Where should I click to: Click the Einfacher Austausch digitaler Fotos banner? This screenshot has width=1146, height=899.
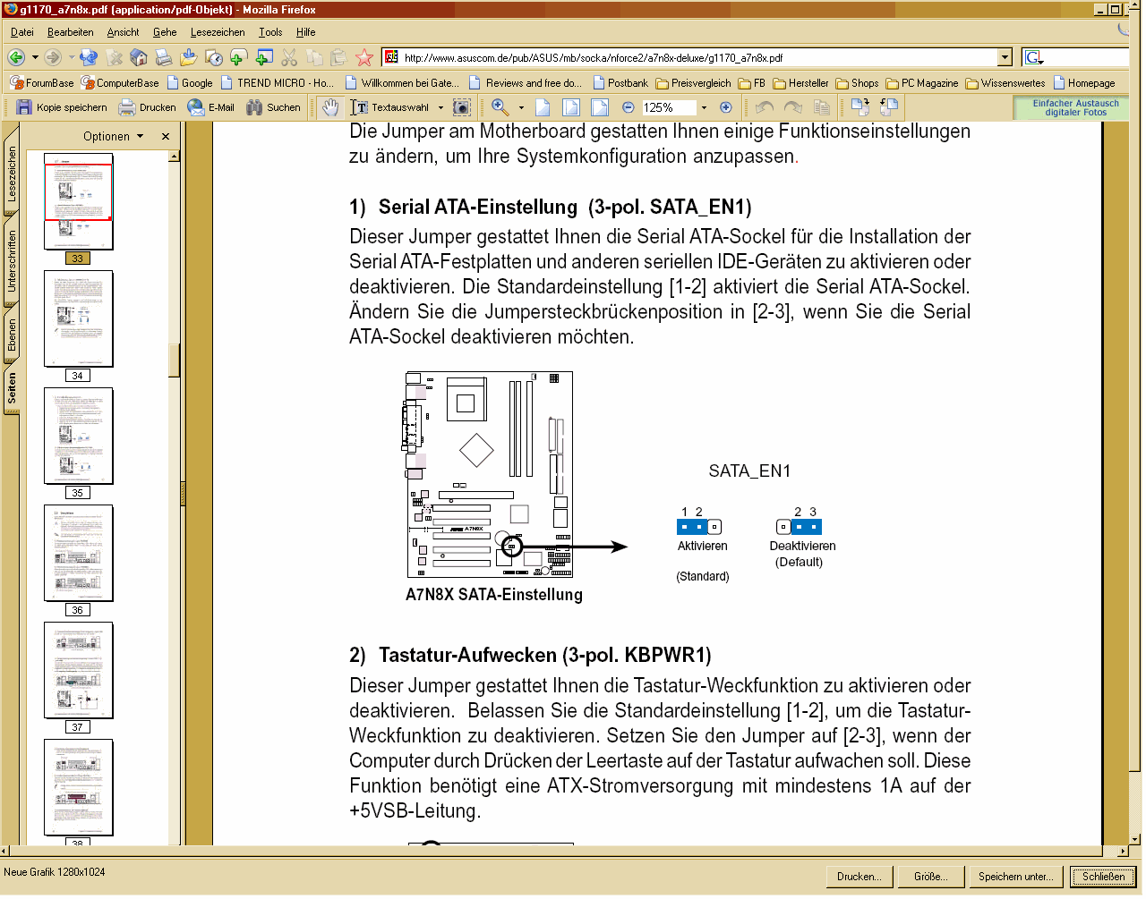(1071, 108)
